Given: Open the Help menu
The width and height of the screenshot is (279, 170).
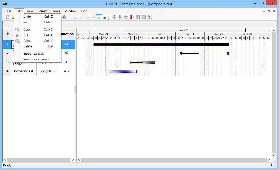Looking at the screenshot, I should (x=84, y=11).
